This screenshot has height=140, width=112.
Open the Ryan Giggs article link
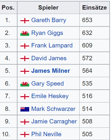pyautogui.click(x=47, y=33)
